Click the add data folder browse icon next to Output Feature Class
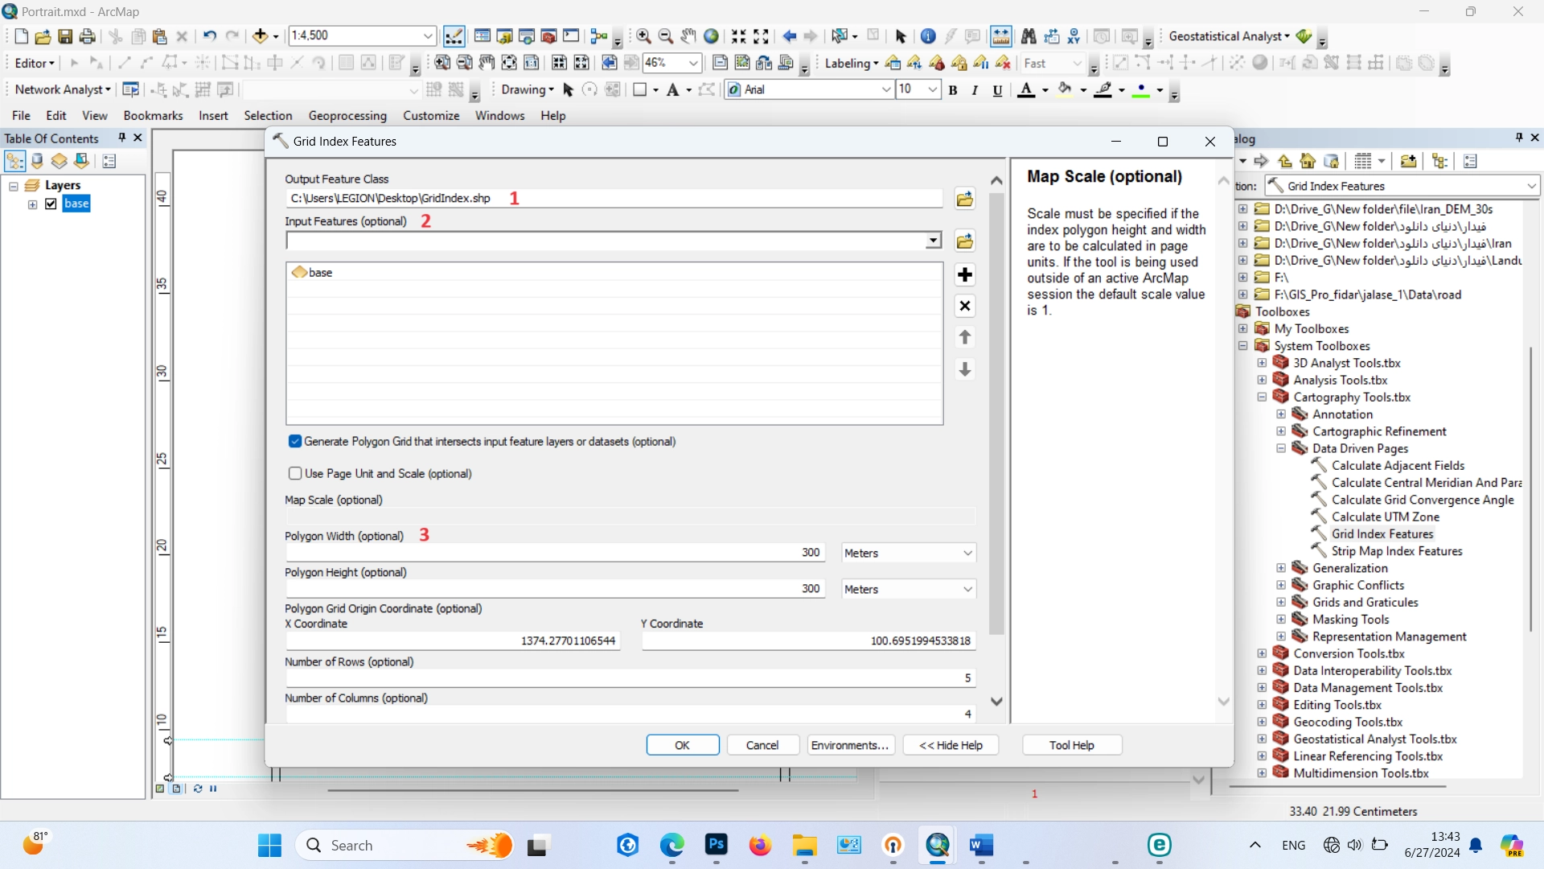 (x=964, y=199)
